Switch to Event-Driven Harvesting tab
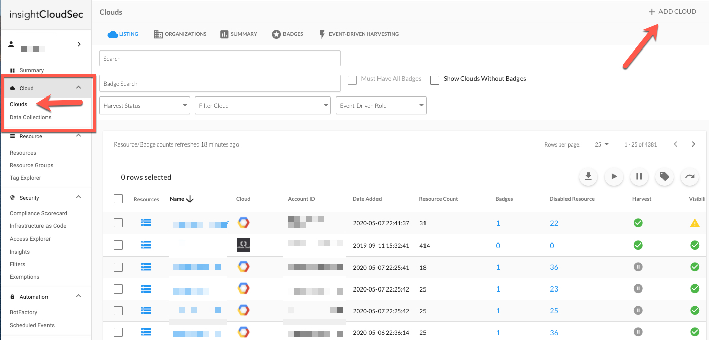The image size is (709, 340). click(x=358, y=34)
